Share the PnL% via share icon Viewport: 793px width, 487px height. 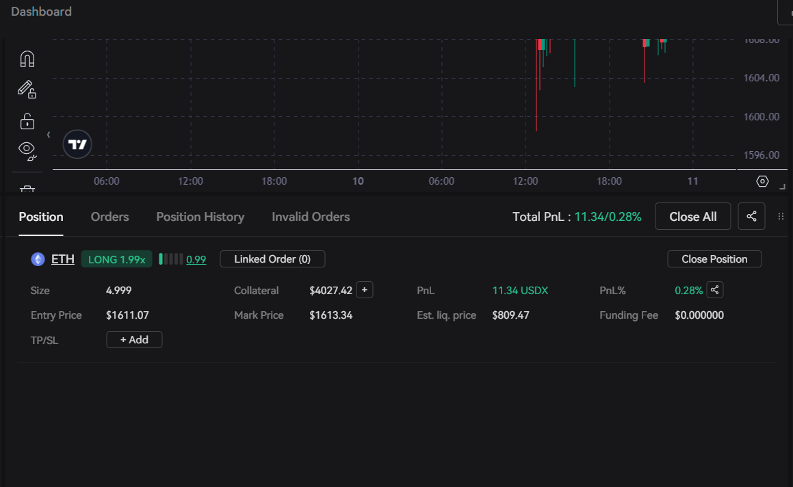(x=714, y=290)
